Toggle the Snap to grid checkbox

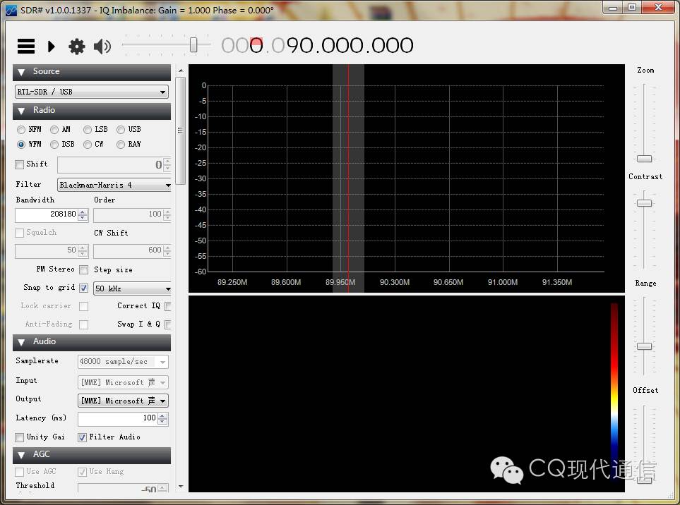(x=83, y=288)
